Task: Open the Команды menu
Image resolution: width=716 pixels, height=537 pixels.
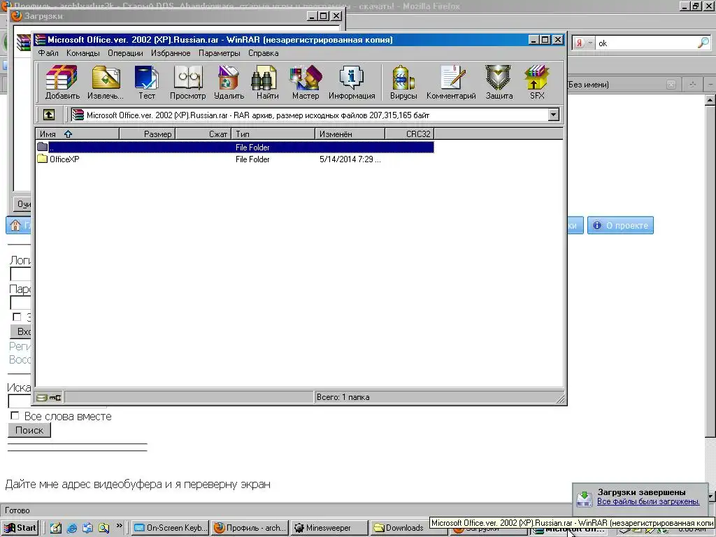Action: (x=83, y=53)
